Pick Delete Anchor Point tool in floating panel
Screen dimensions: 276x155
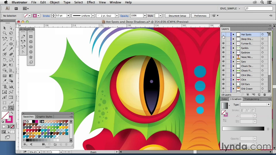(23, 47)
